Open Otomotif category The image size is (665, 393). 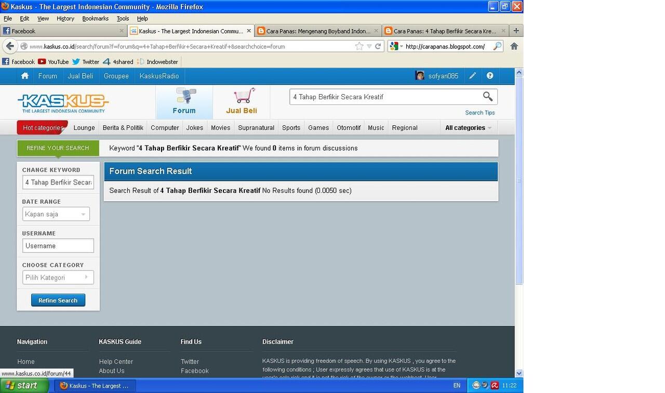pyautogui.click(x=349, y=128)
